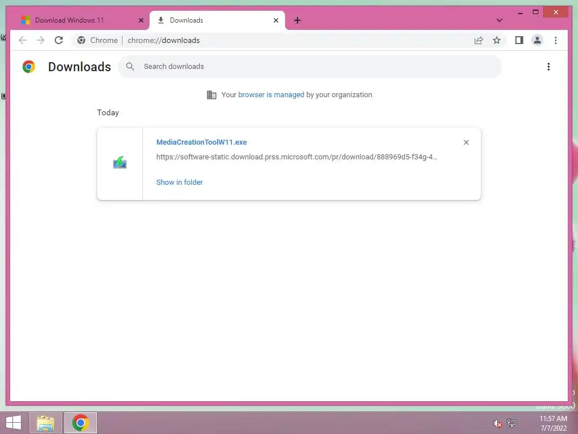This screenshot has width=578, height=434.
Task: Click the Downloads page title
Action: pos(80,67)
